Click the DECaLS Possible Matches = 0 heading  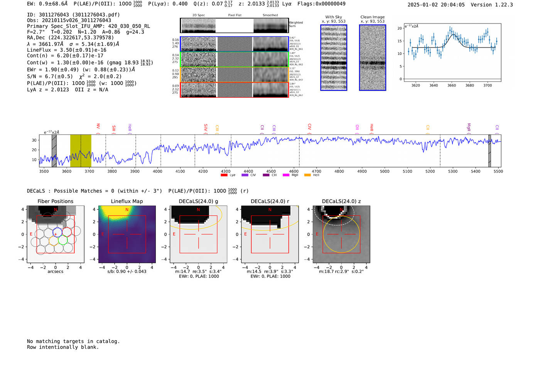pyautogui.click(x=94, y=191)
